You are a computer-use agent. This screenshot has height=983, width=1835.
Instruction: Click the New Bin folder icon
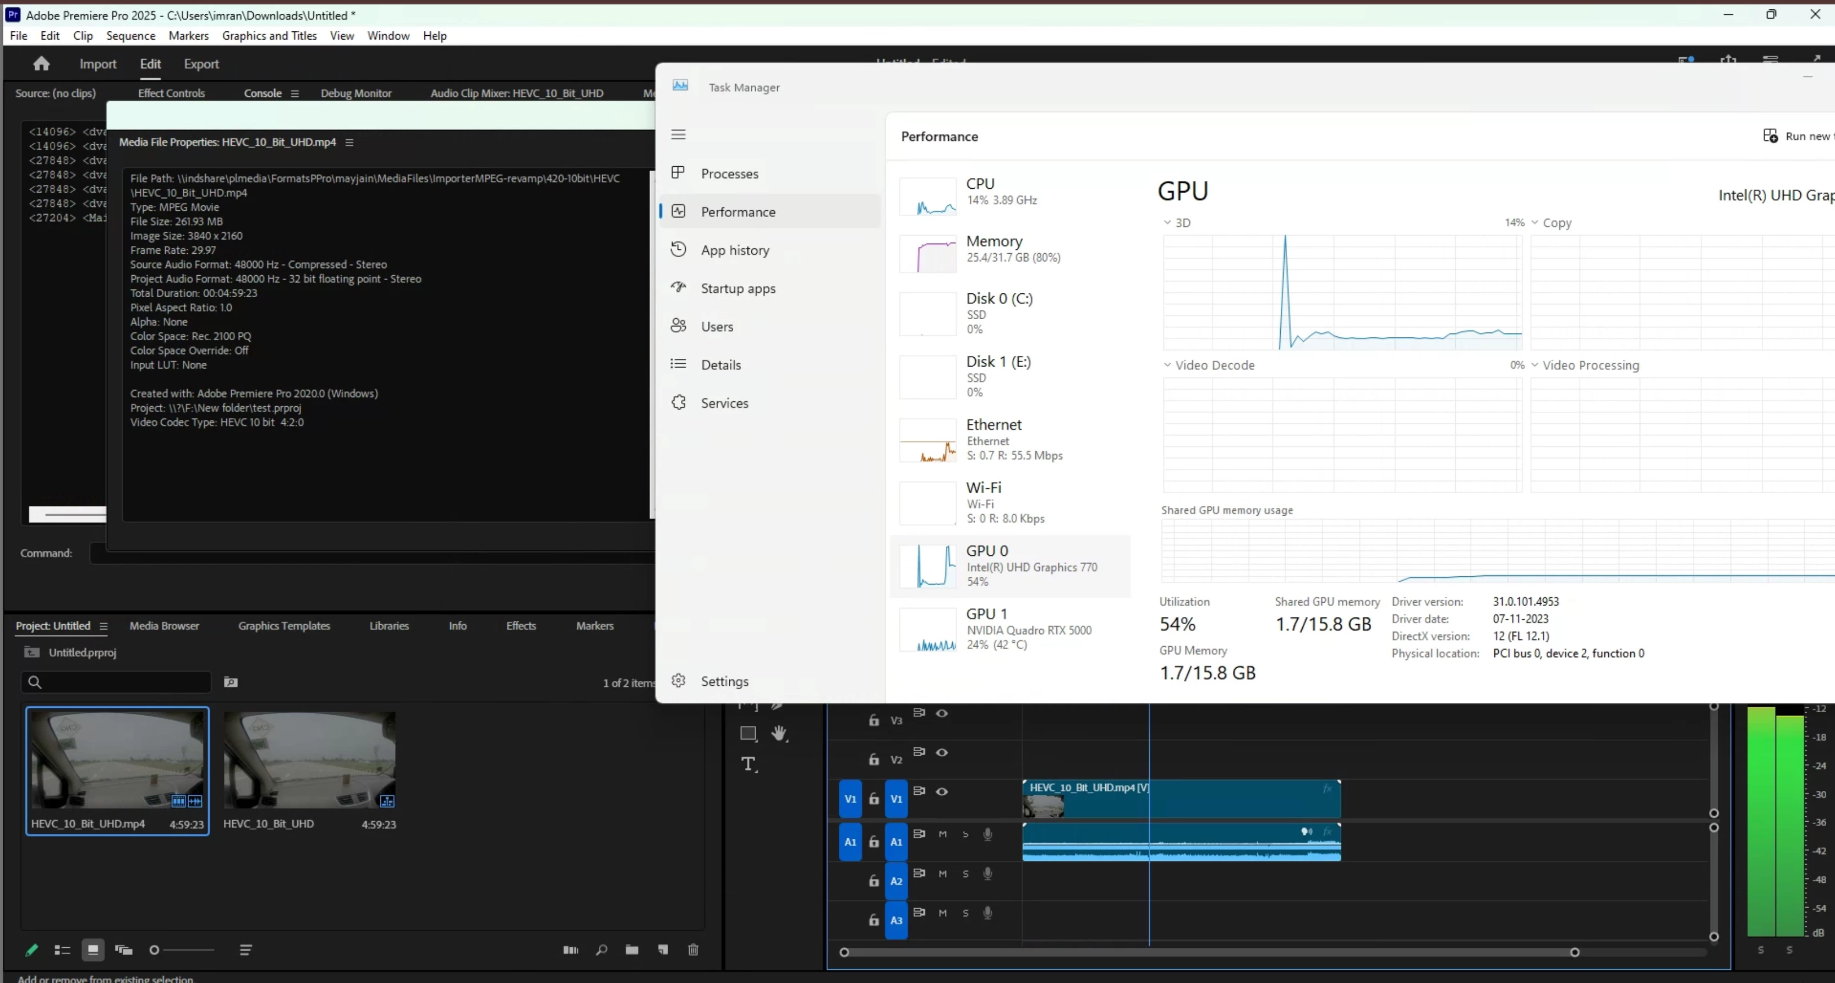tap(632, 949)
